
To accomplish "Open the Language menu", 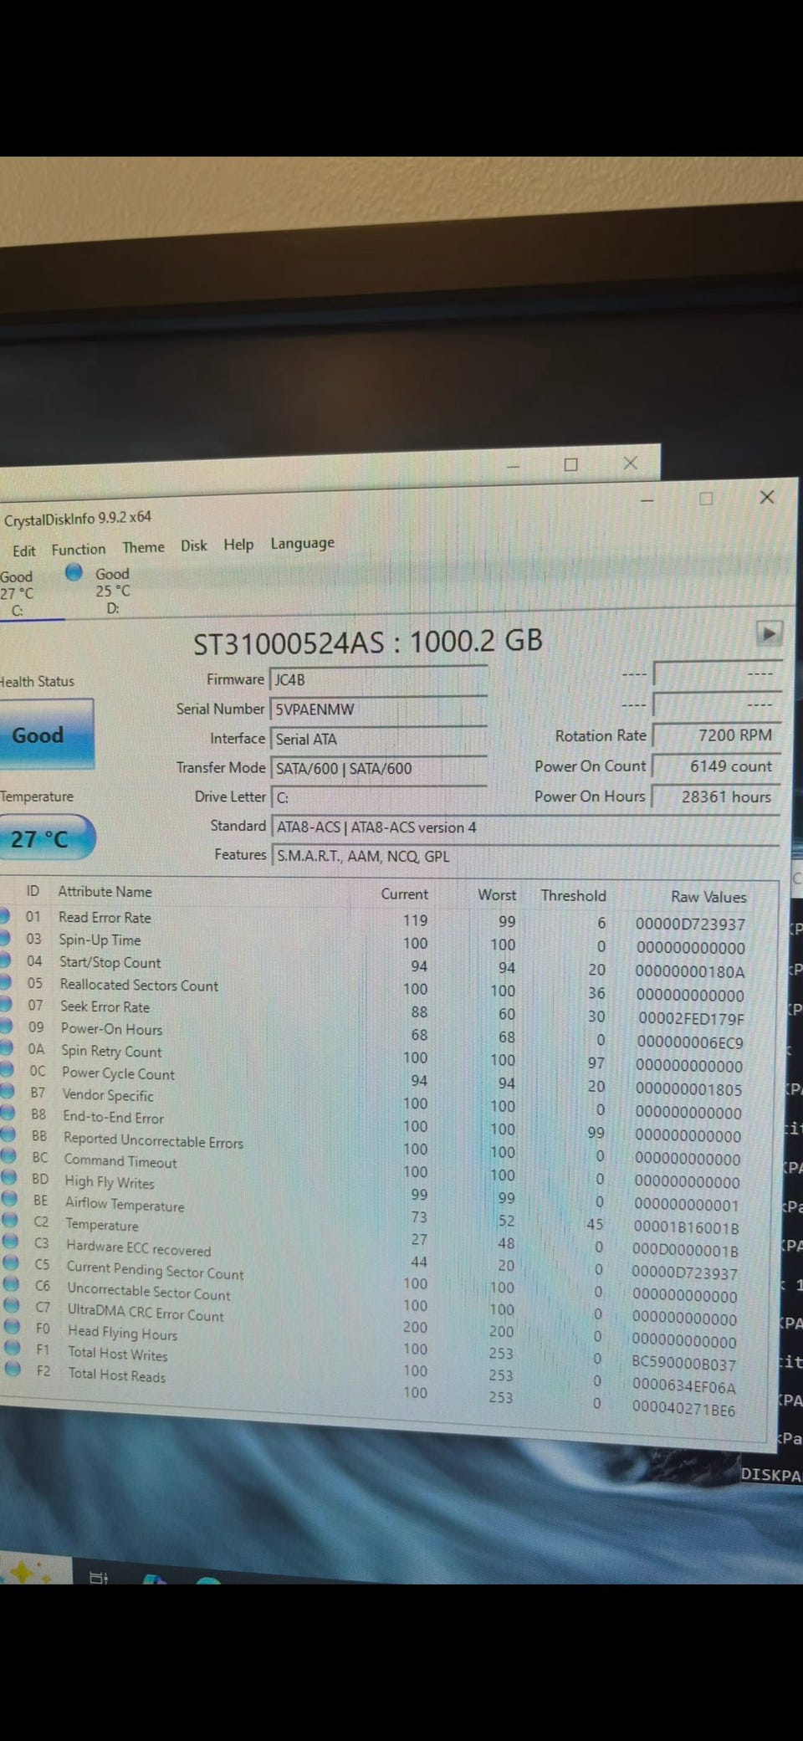I will pyautogui.click(x=302, y=543).
